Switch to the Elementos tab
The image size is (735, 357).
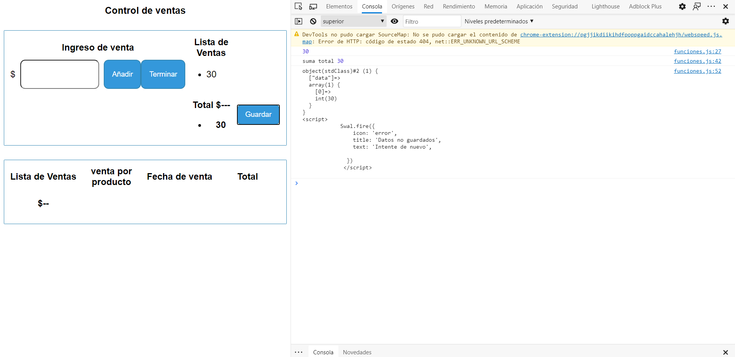(339, 7)
